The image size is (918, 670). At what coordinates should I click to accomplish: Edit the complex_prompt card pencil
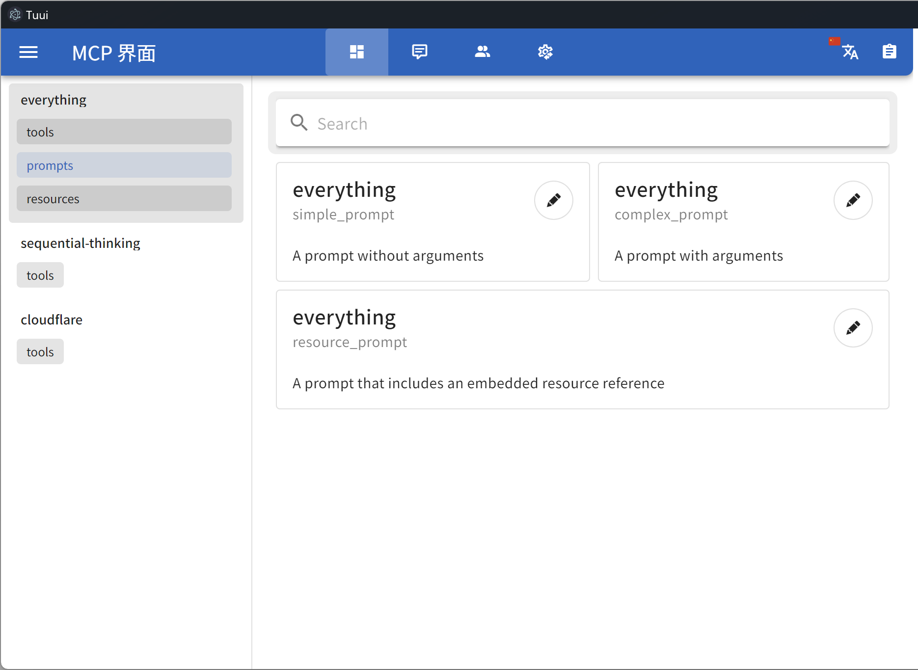[853, 200]
